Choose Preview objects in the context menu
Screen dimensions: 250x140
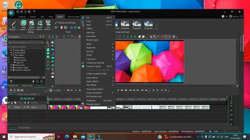coord(98,104)
